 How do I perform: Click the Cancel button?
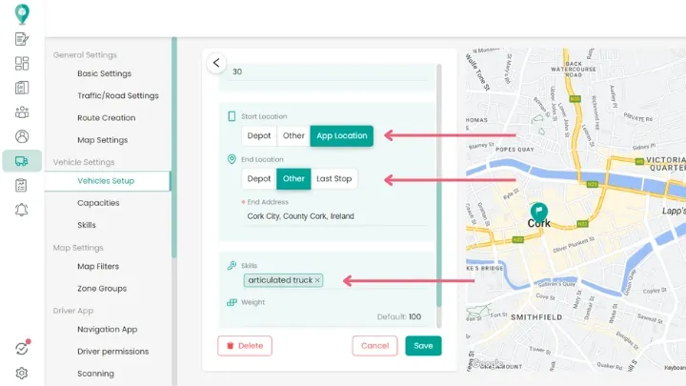374,346
